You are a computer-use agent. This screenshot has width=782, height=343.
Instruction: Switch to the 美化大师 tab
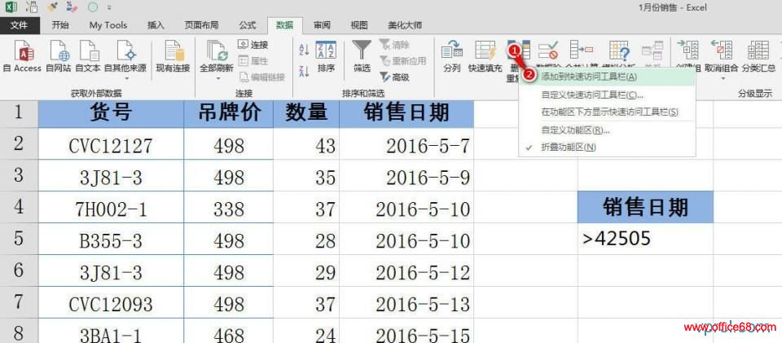[x=405, y=25]
